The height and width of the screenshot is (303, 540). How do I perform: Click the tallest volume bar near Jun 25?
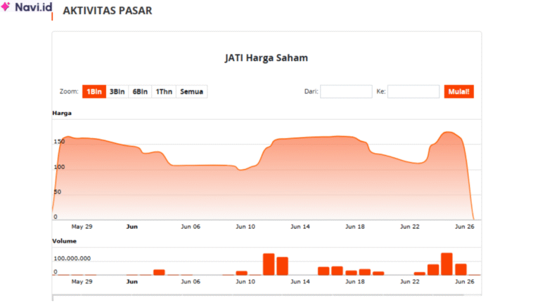(446, 264)
